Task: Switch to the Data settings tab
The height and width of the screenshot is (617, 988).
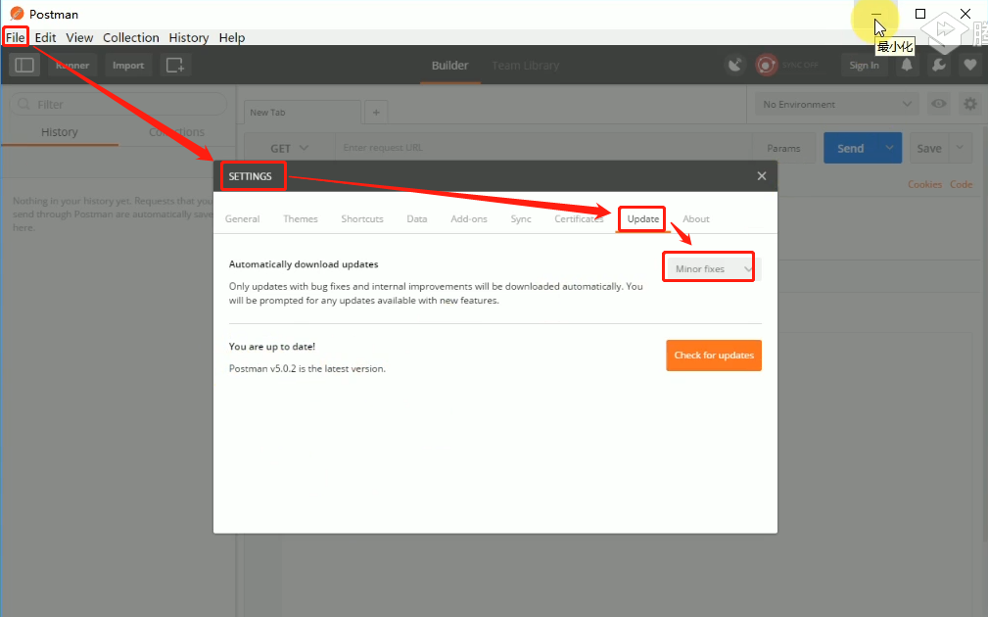Action: [416, 218]
